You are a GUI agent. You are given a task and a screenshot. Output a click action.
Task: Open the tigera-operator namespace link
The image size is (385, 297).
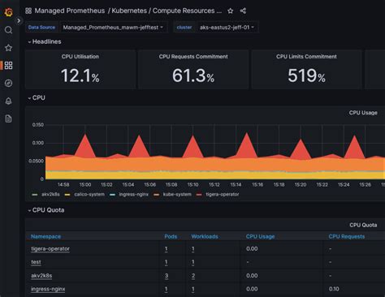coord(50,249)
